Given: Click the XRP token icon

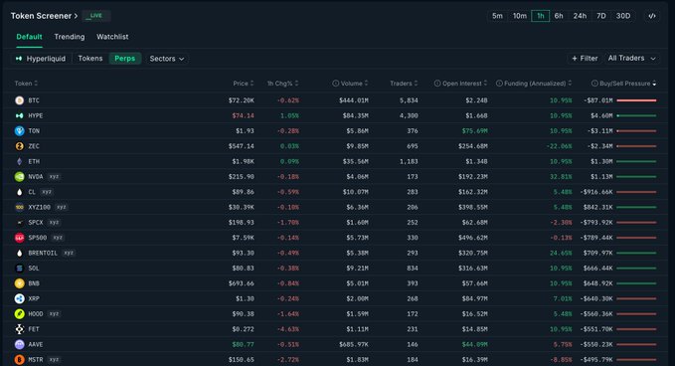Looking at the screenshot, I should point(19,298).
